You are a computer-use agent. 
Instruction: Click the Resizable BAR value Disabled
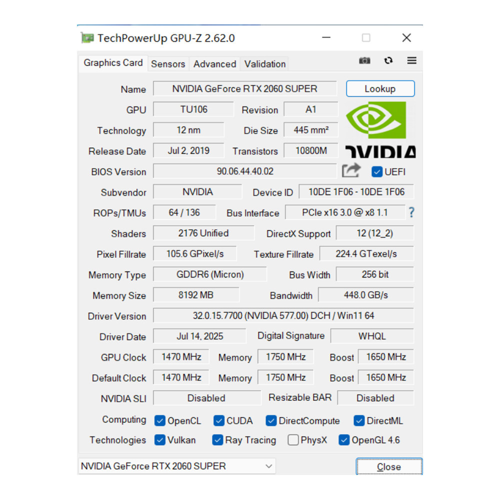point(375,398)
